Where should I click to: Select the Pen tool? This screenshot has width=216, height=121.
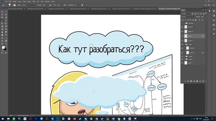2,38
